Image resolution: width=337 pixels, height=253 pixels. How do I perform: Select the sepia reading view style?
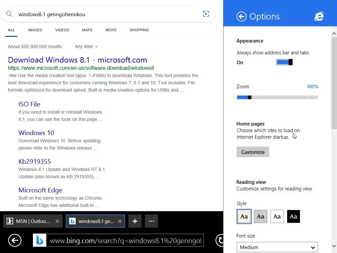tap(244, 216)
